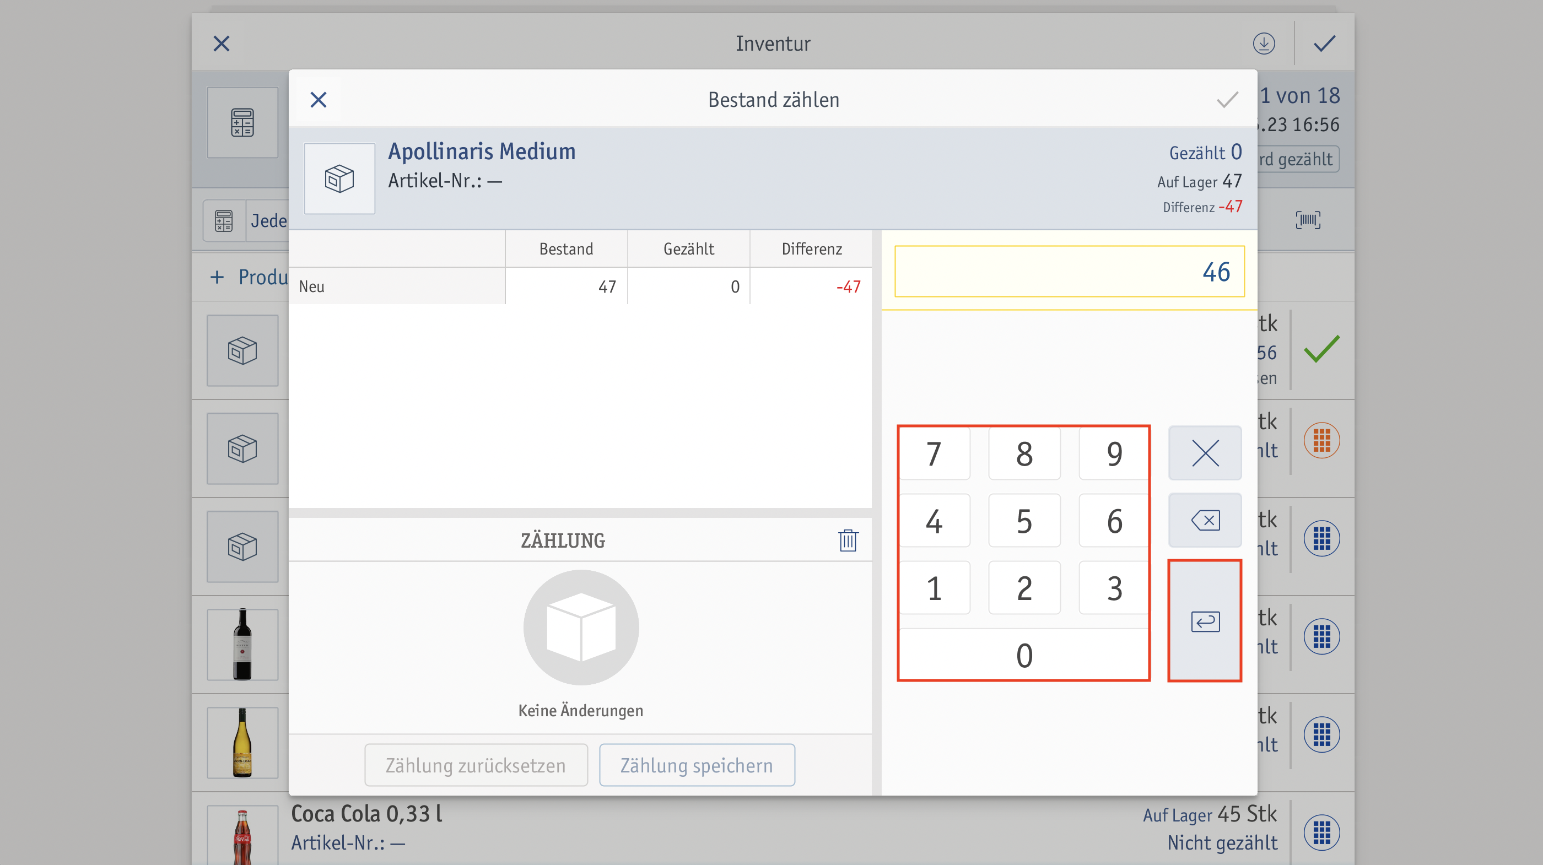Select the red wine bottle thumbnail
1543x865 pixels.
point(242,645)
